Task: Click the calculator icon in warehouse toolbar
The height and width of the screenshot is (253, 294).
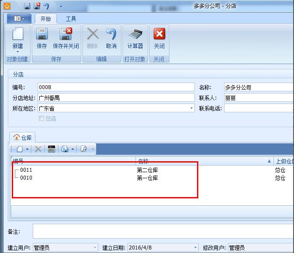Action: click(51, 149)
